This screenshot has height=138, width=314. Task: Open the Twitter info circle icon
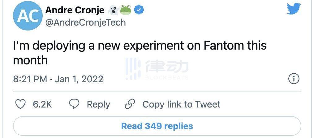click(294, 79)
